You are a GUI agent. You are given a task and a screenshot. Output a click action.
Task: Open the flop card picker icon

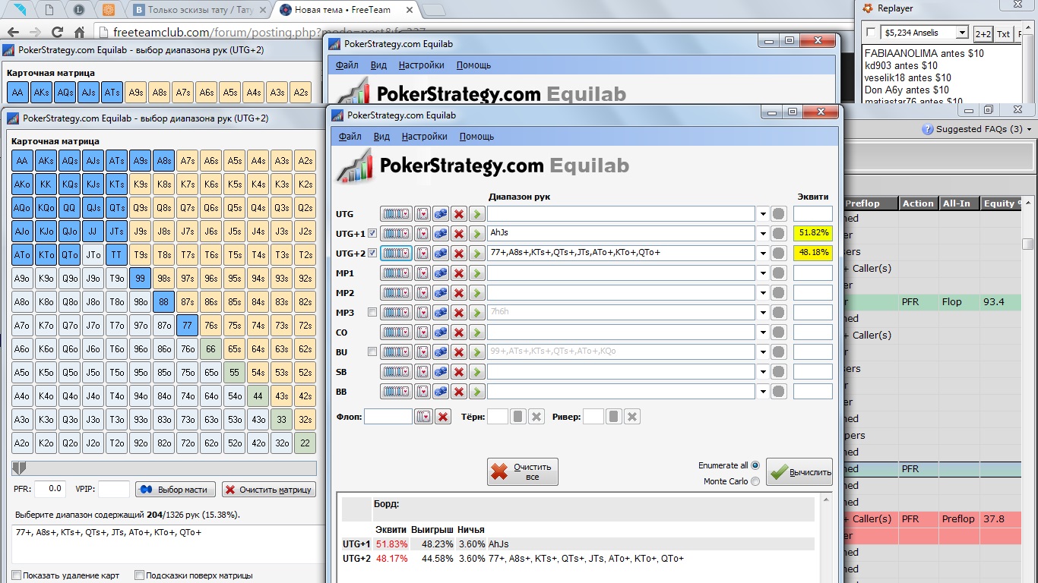click(423, 417)
